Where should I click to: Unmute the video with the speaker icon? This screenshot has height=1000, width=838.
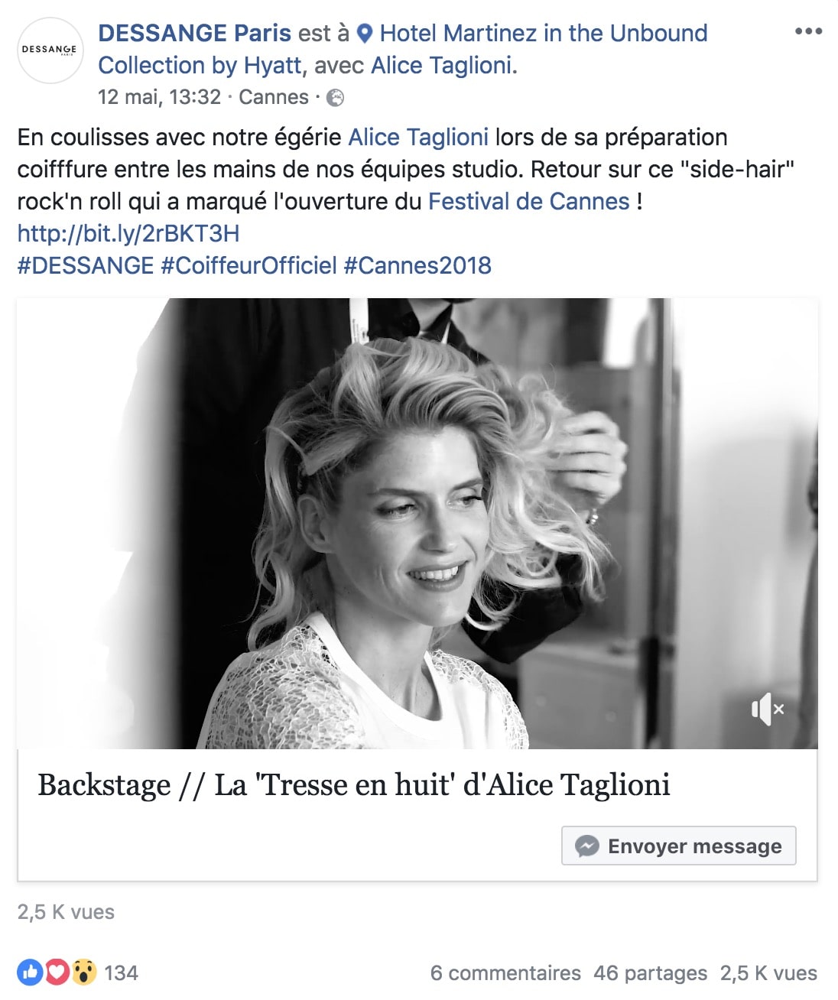(x=768, y=709)
